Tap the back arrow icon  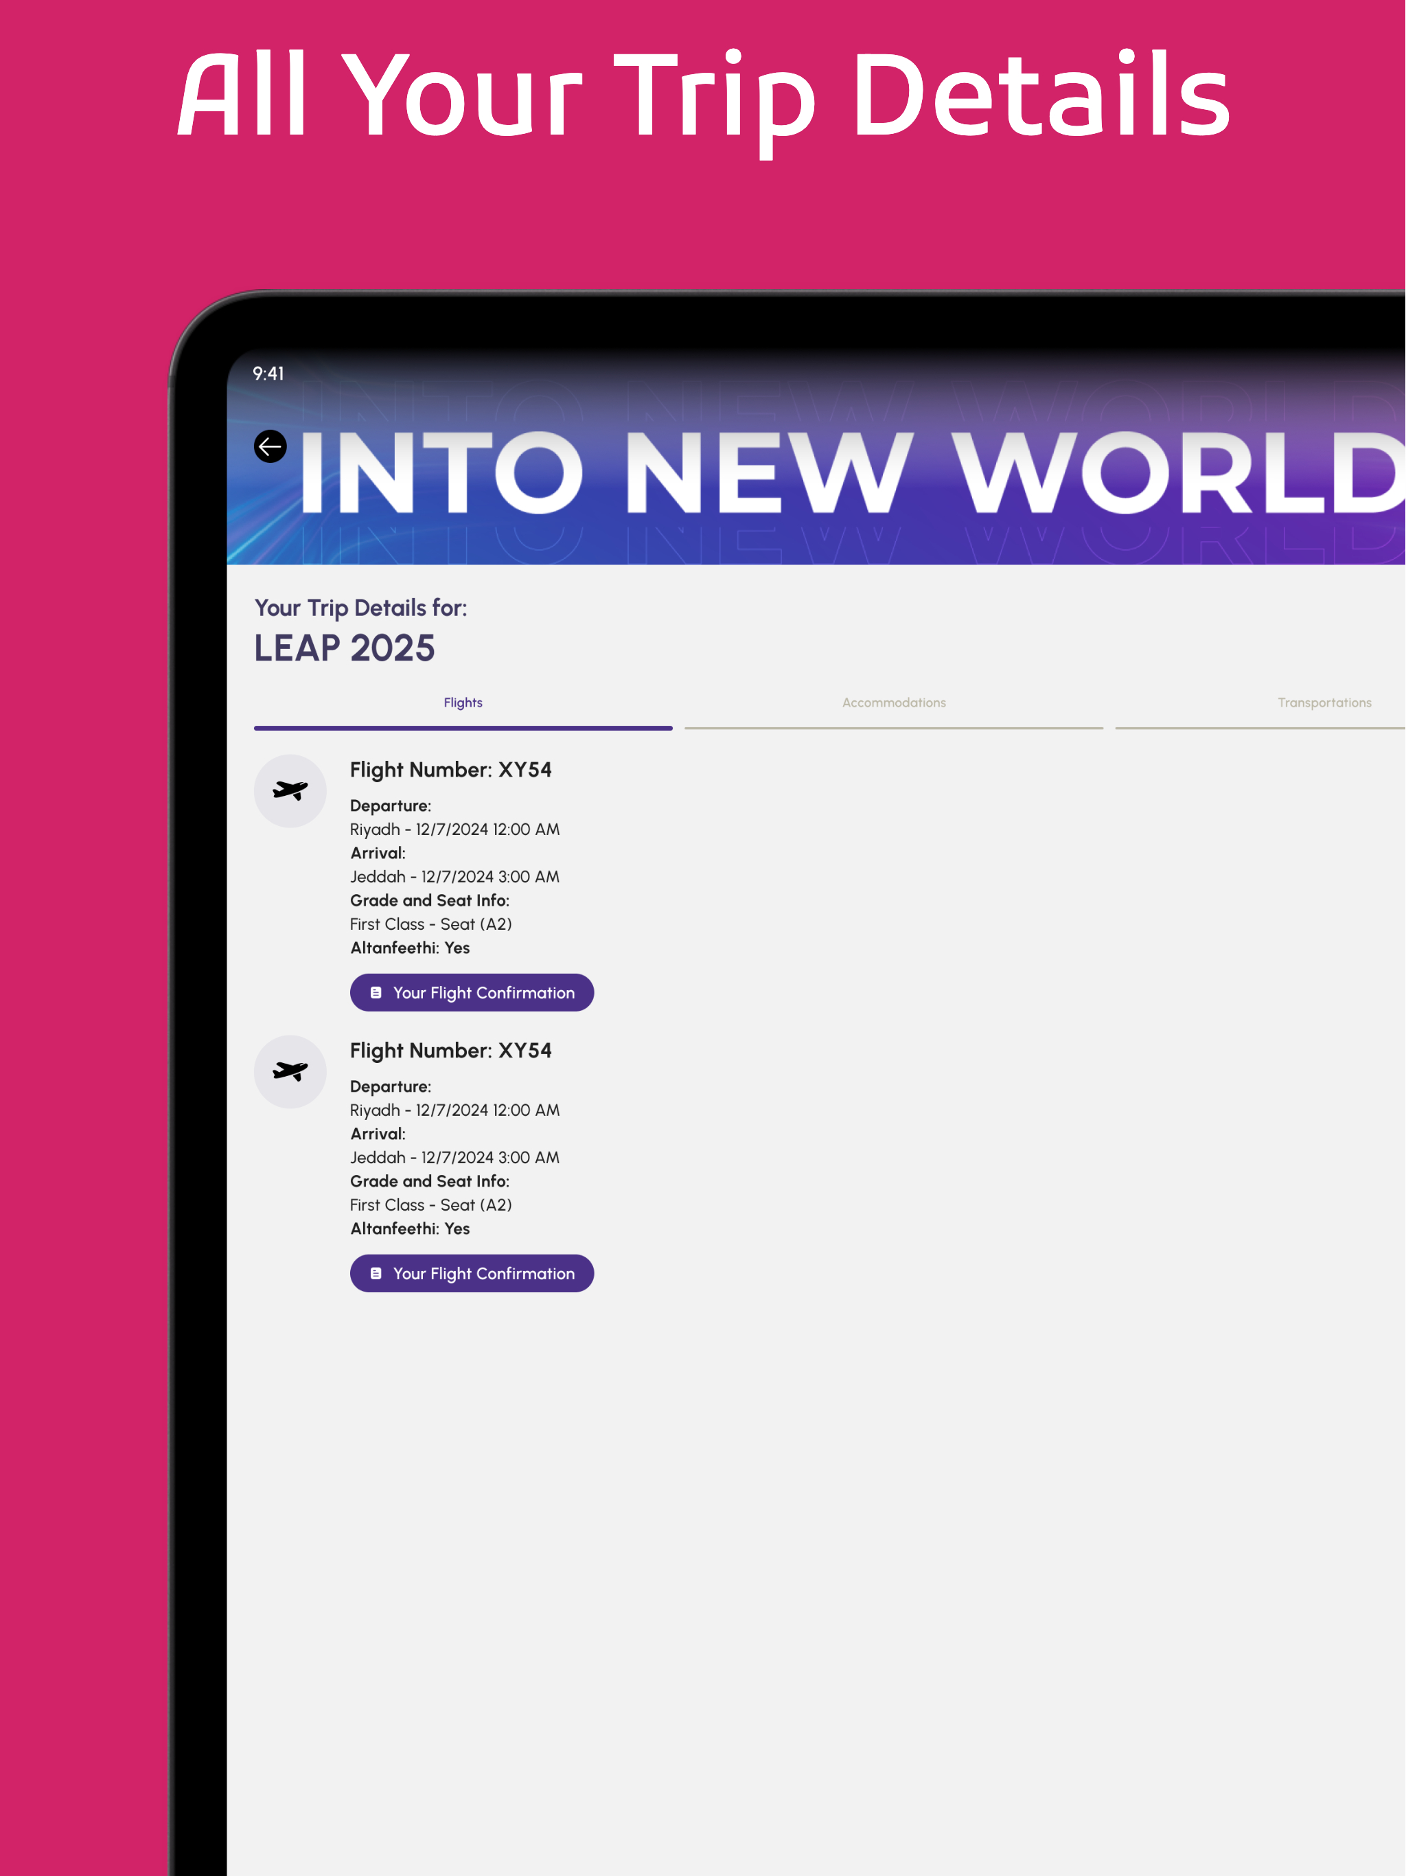[270, 446]
